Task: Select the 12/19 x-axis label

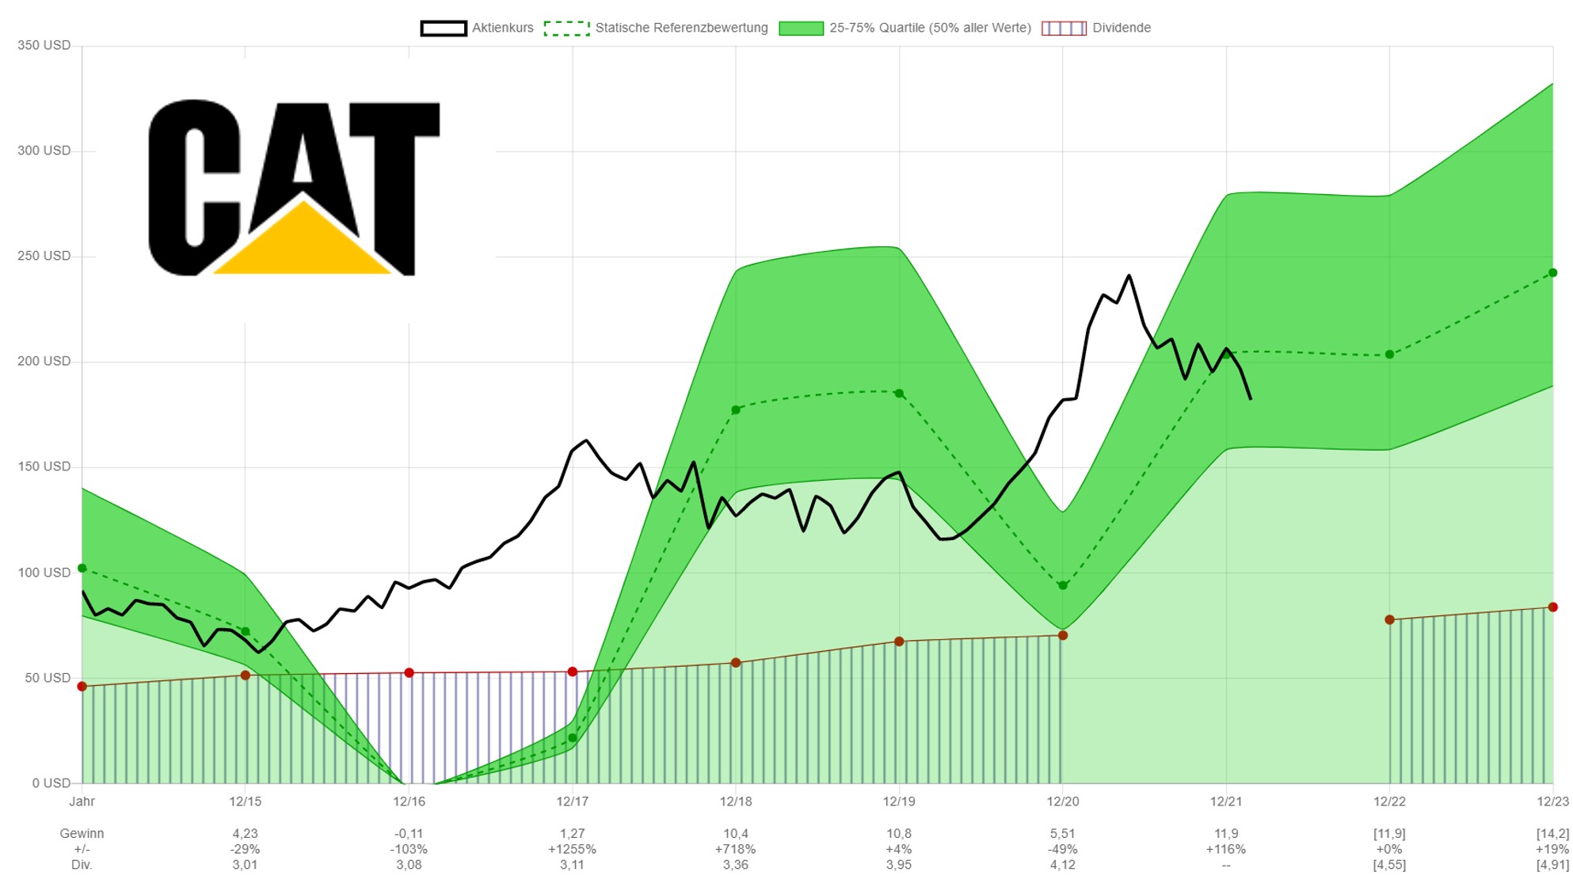Action: point(899,802)
